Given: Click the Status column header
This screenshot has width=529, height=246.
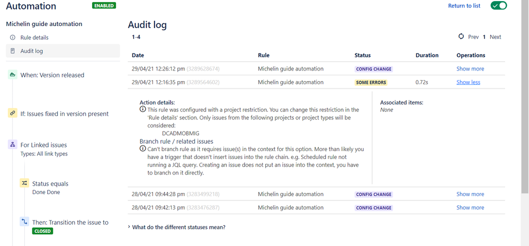Looking at the screenshot, I should [362, 55].
